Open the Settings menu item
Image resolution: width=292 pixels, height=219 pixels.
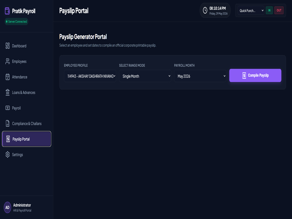(27, 154)
